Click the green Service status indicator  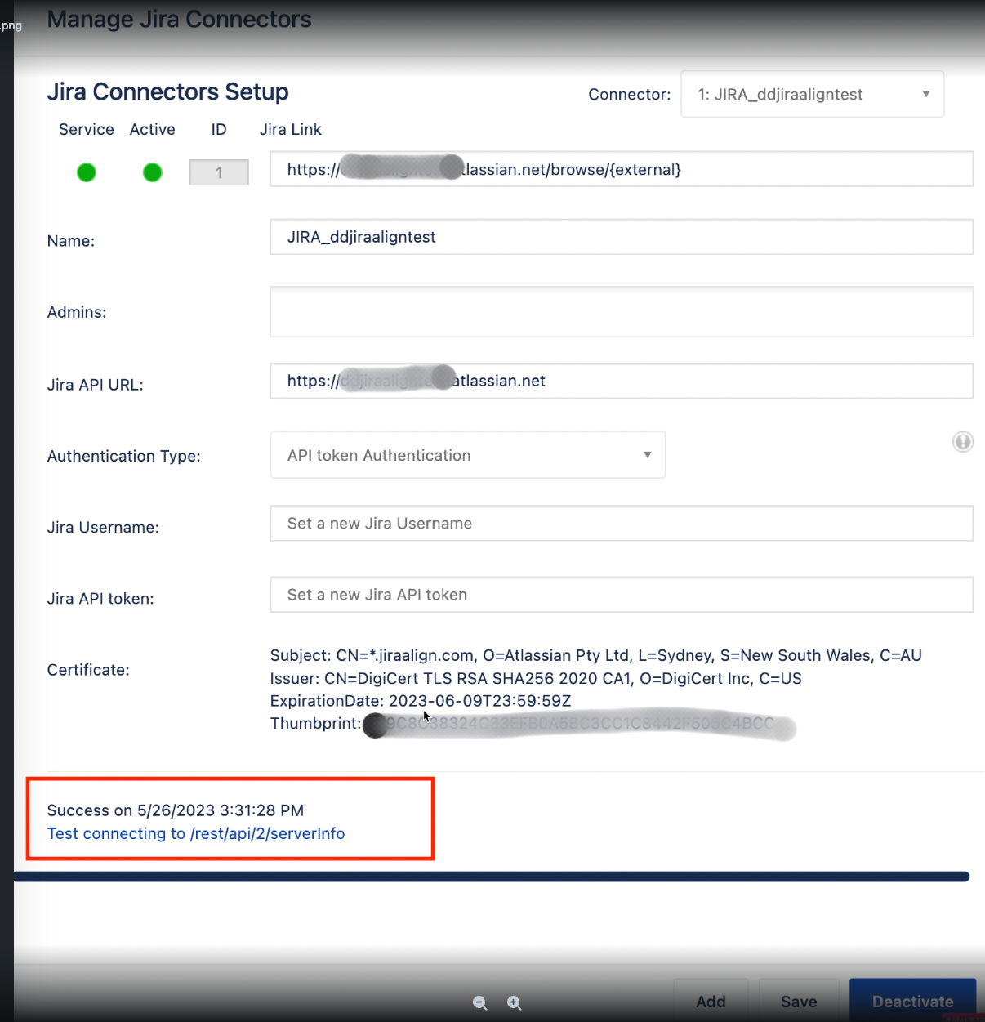[x=87, y=172]
